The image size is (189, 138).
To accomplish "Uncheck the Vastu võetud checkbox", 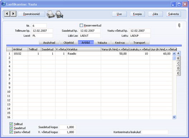I will point(11,132).
